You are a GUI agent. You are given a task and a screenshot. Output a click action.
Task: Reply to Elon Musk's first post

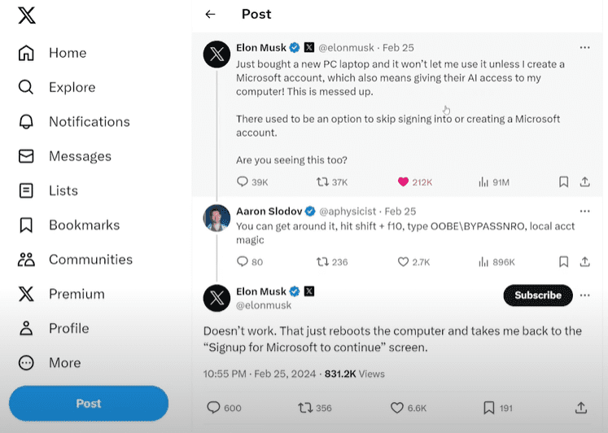[242, 182]
